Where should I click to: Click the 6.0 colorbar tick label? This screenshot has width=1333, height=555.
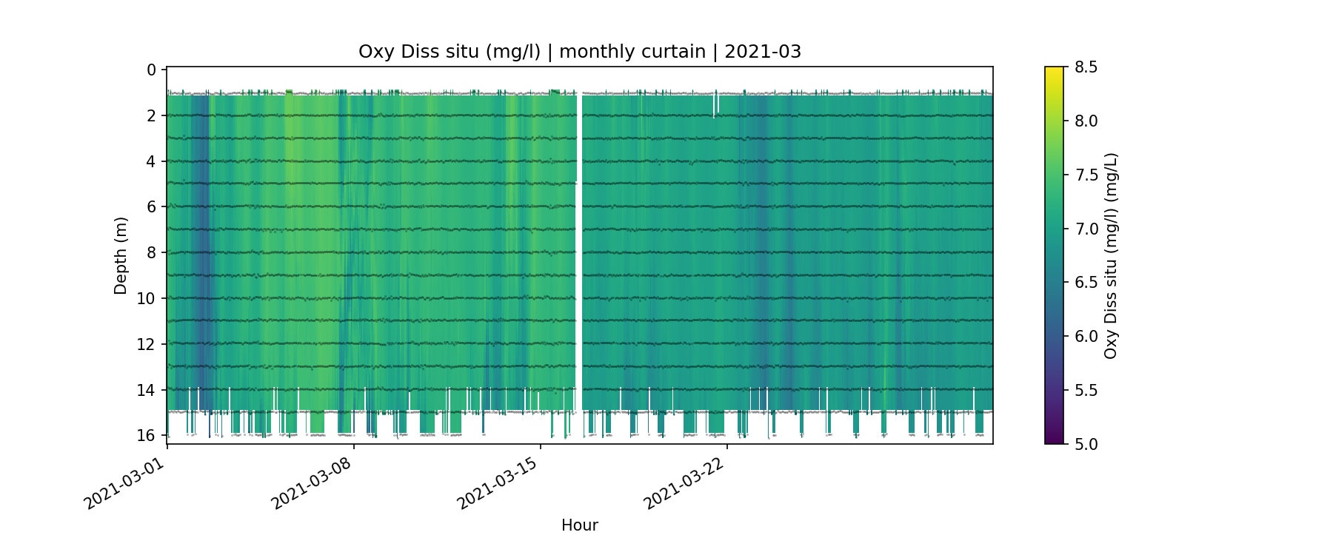1086,337
